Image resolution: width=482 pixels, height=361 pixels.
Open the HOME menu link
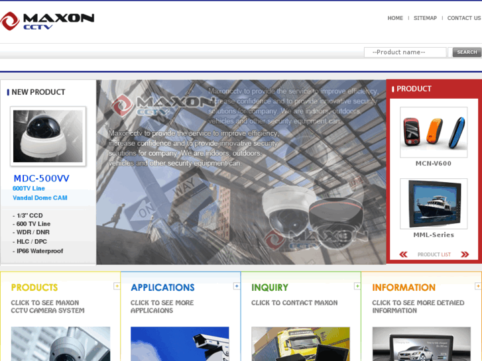click(395, 18)
